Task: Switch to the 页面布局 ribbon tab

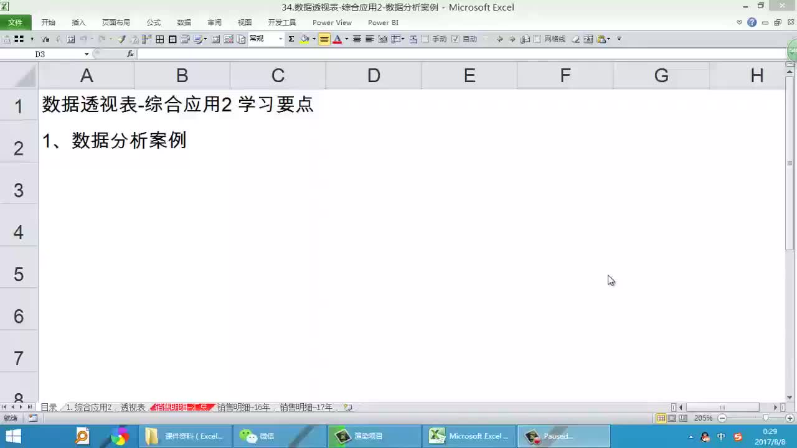Action: click(x=116, y=22)
